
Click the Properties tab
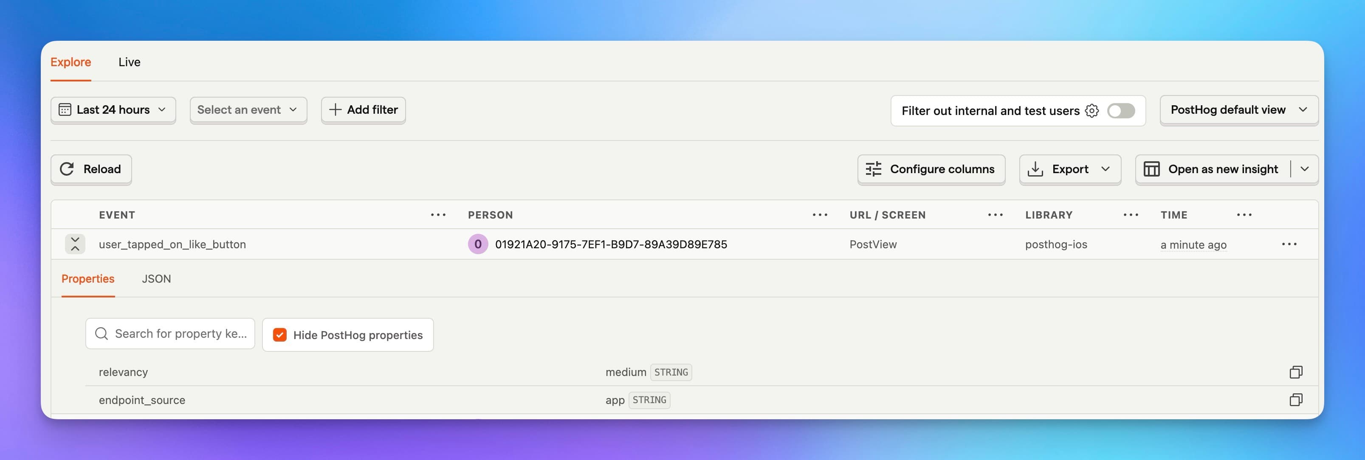[88, 278]
